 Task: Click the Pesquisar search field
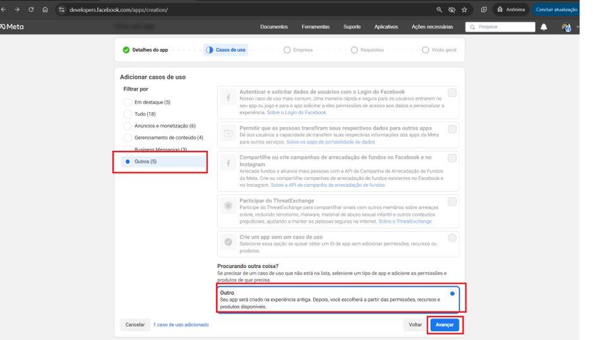(500, 27)
